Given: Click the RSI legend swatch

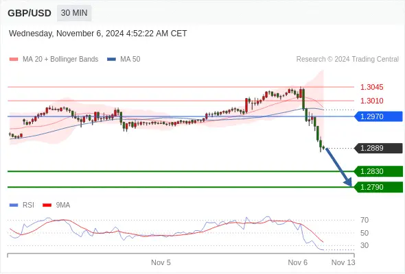Looking at the screenshot, I should (14, 206).
